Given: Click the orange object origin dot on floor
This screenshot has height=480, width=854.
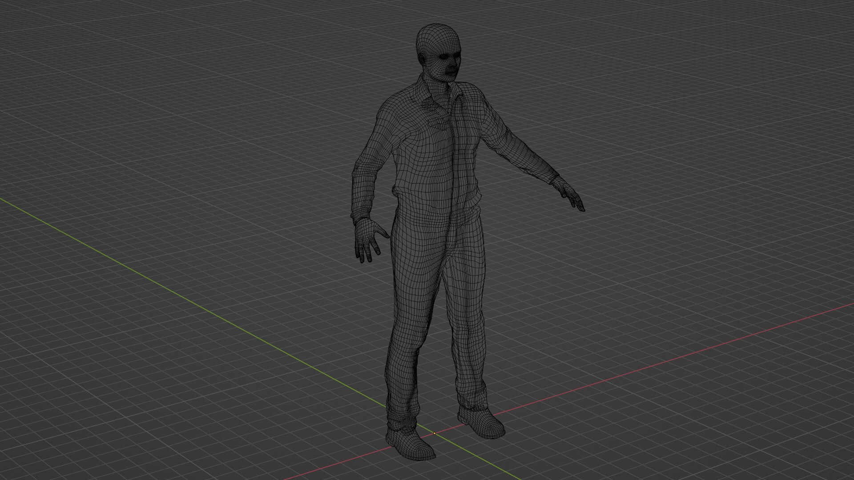Looking at the screenshot, I should [435, 433].
